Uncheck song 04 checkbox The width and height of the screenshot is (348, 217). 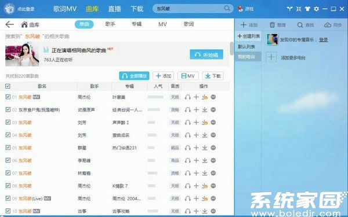(8, 135)
